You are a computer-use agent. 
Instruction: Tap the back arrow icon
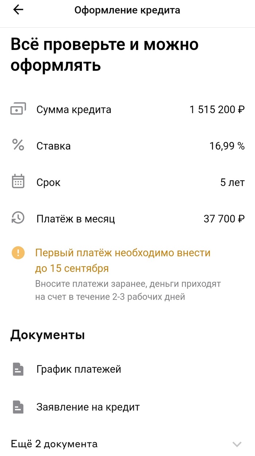(x=18, y=10)
